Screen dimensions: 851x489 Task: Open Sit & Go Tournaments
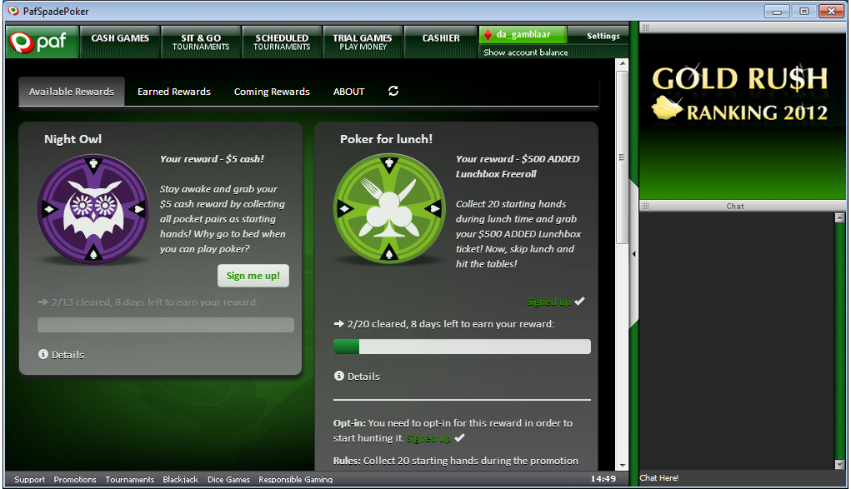[201, 42]
